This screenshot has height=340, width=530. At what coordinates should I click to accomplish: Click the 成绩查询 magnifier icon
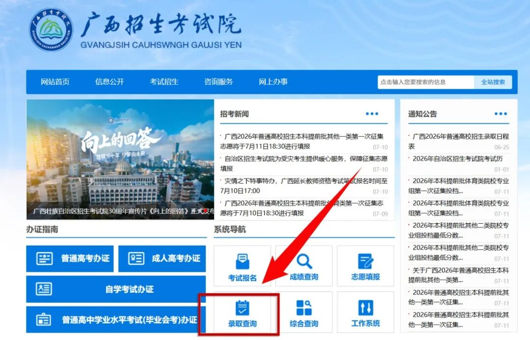point(304,261)
